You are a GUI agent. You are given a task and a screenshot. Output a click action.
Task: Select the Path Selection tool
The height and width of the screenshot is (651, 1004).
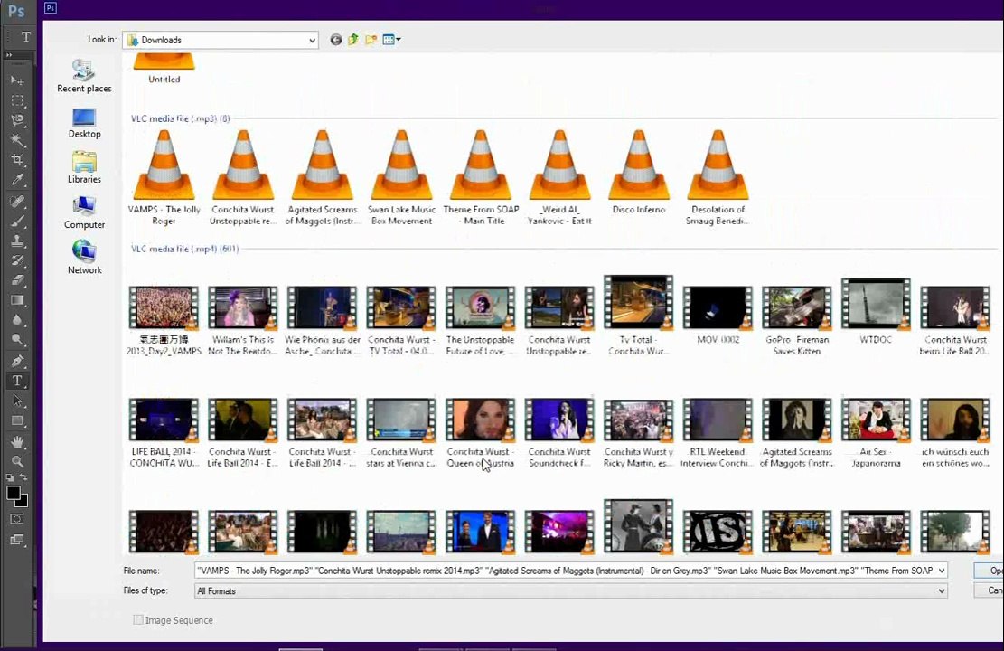click(x=17, y=401)
